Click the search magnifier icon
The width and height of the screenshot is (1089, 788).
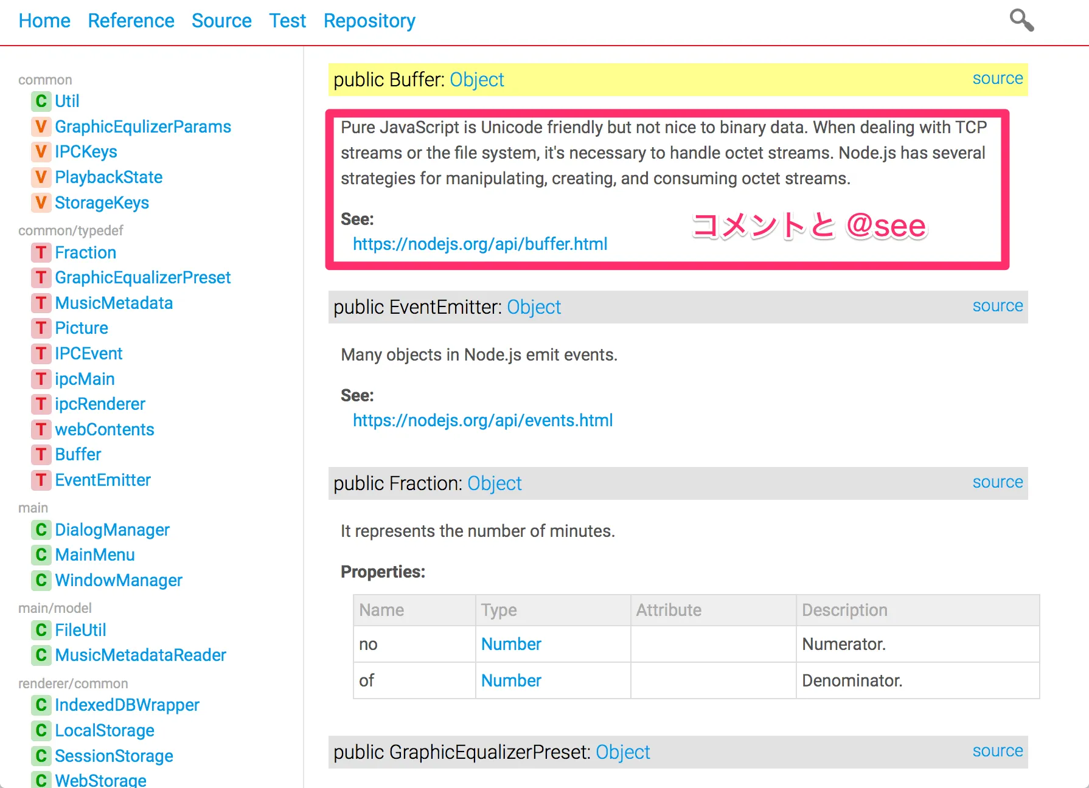tap(1021, 20)
